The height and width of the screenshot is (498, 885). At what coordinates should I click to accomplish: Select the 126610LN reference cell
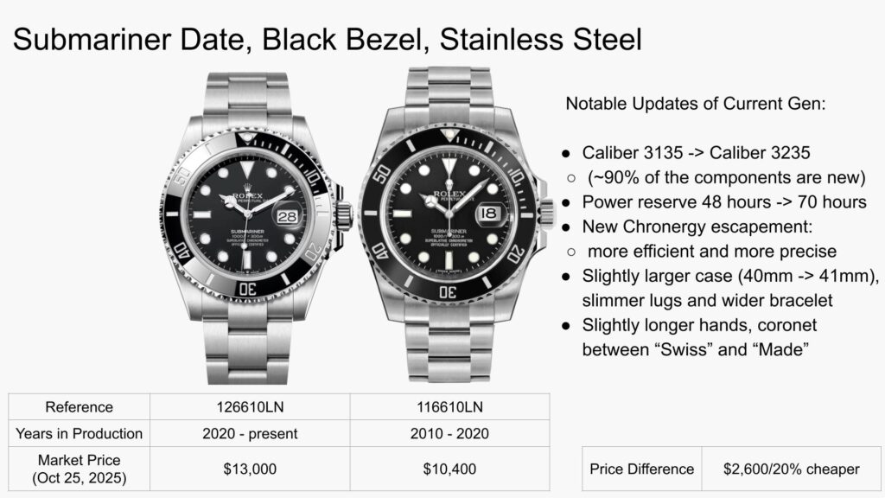[250, 406]
